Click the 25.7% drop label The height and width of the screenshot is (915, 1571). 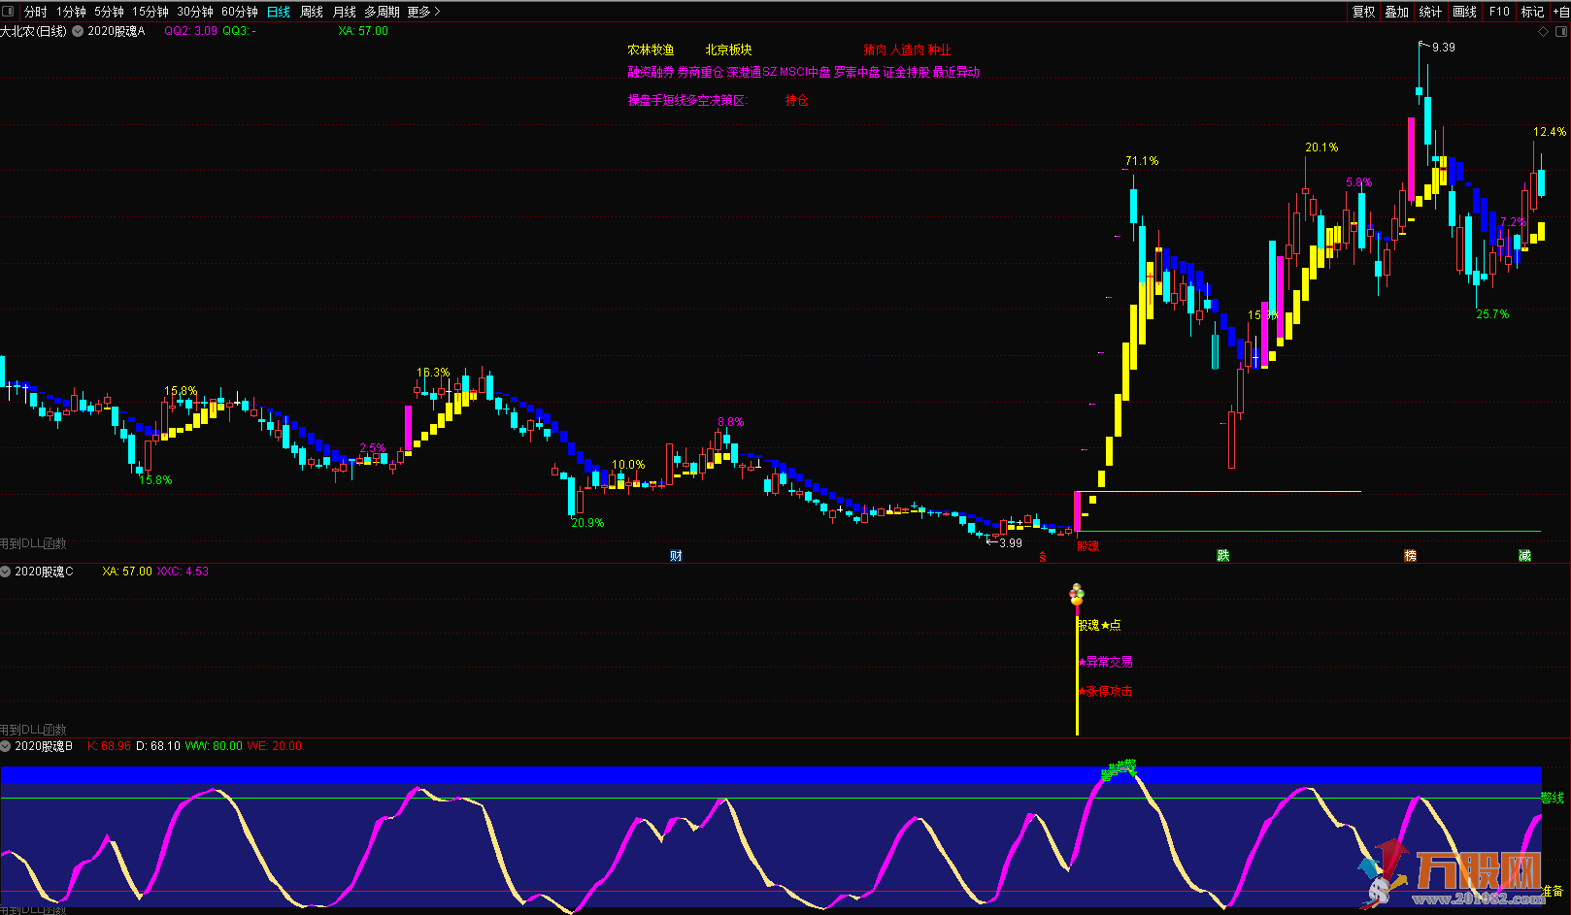(x=1492, y=314)
